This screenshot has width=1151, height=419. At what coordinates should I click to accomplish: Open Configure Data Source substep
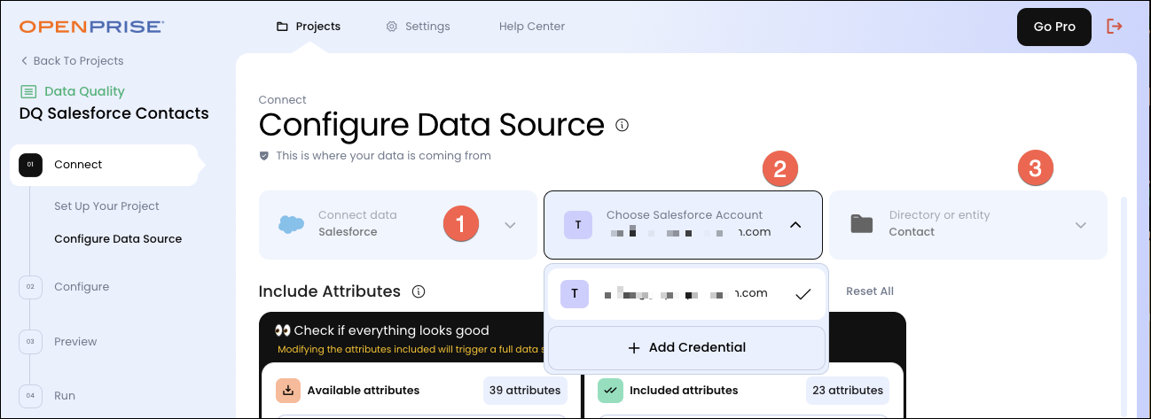coord(118,239)
